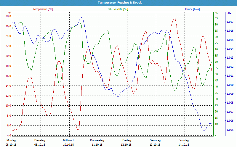Click the 28.0 temperature axis value

click(8, 16)
